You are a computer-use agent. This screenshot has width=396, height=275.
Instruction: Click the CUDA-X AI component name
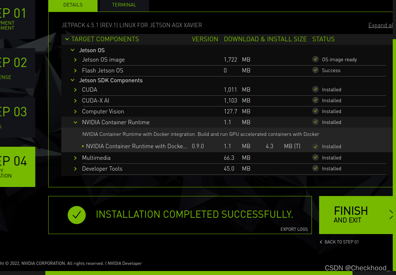pyautogui.click(x=95, y=101)
